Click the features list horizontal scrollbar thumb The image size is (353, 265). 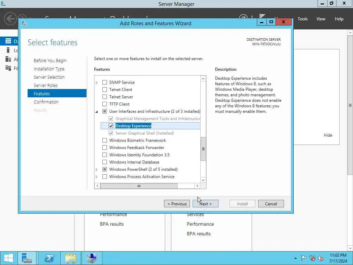click(x=139, y=186)
